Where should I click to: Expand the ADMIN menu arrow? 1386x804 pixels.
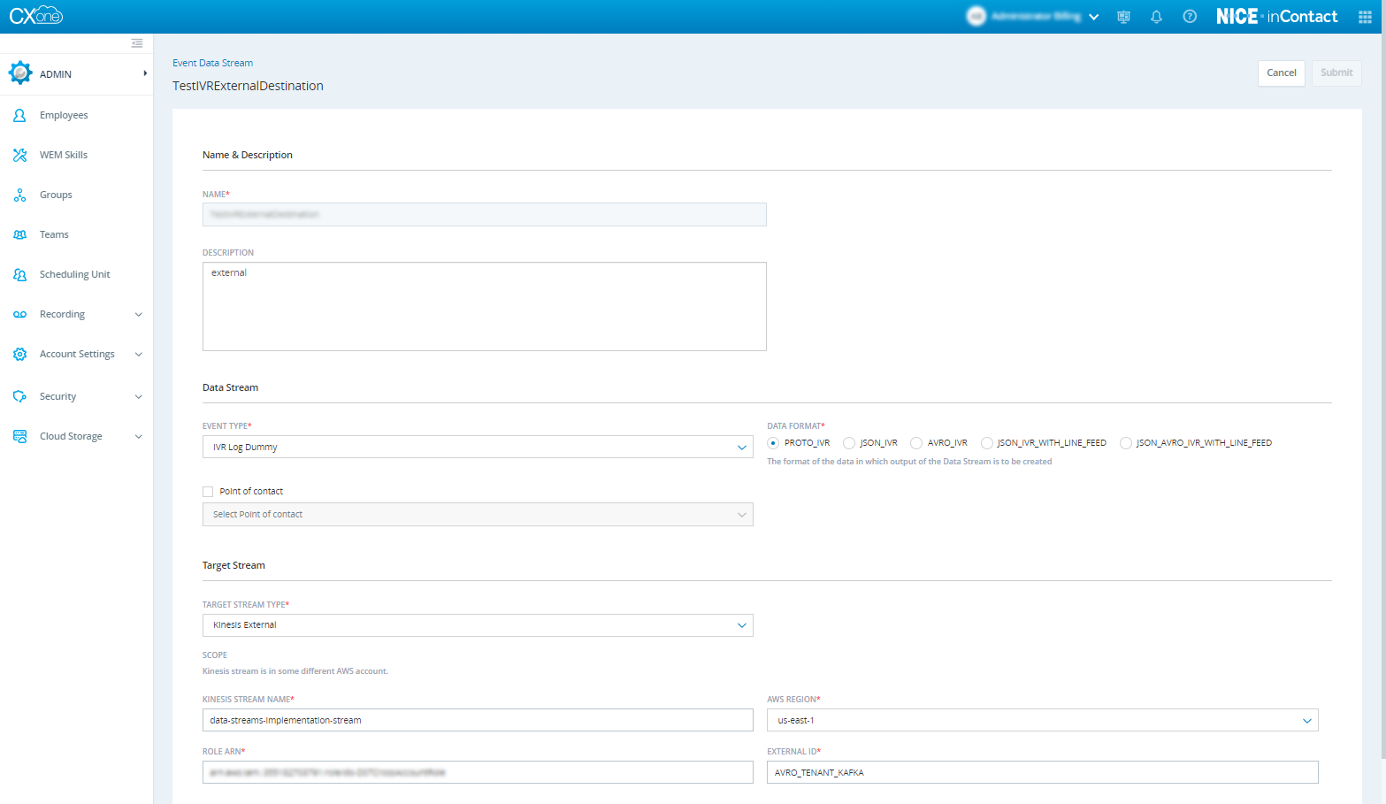[145, 73]
